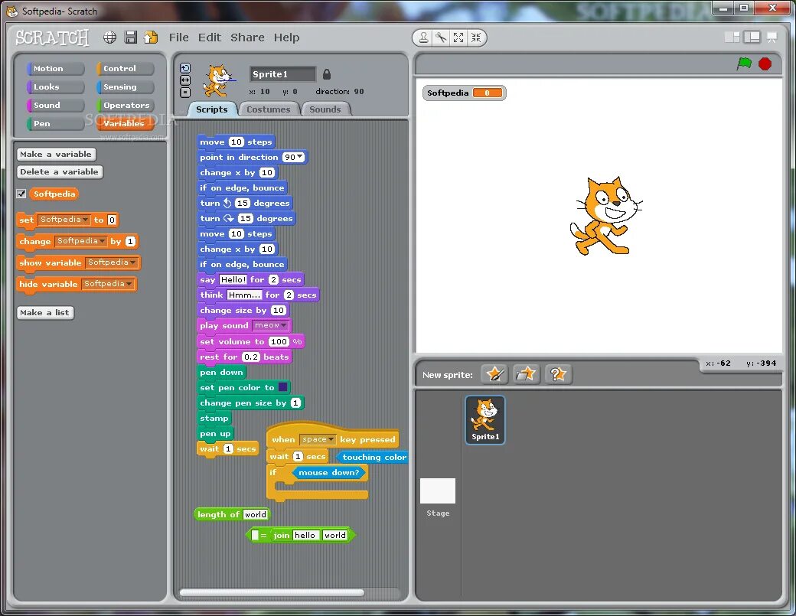
Task: Select the Control blocks category
Action: (125, 69)
